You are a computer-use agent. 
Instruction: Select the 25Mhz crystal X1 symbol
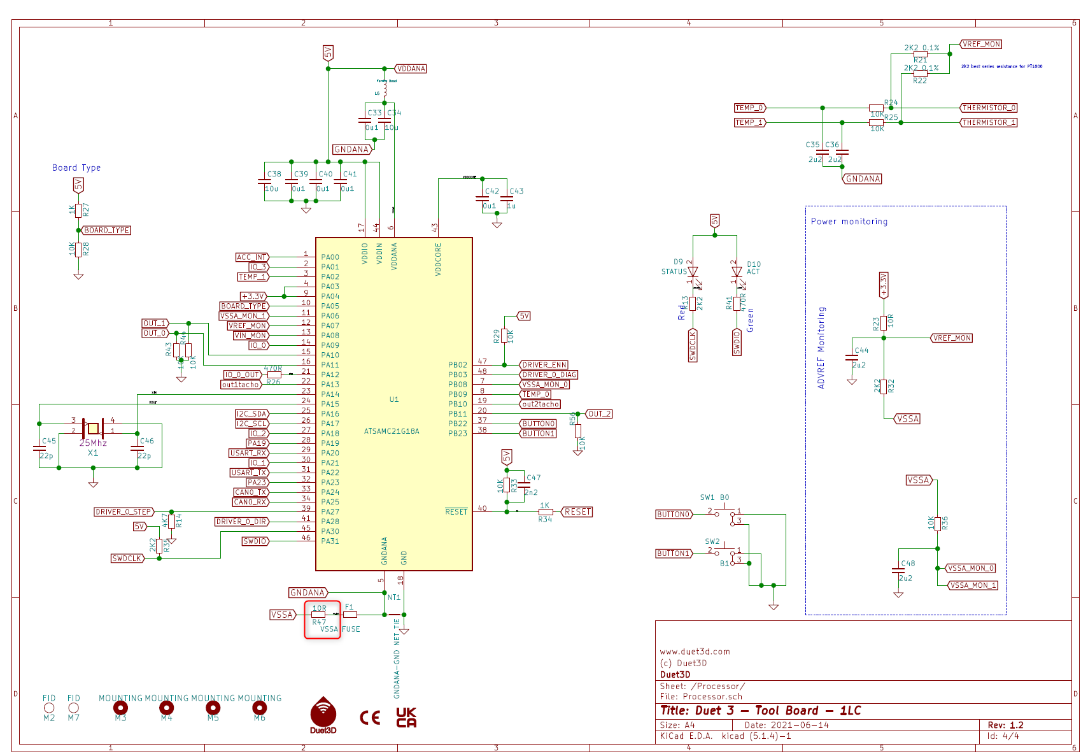coord(94,428)
